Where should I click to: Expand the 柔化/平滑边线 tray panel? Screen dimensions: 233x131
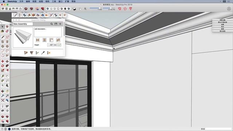(222, 22)
